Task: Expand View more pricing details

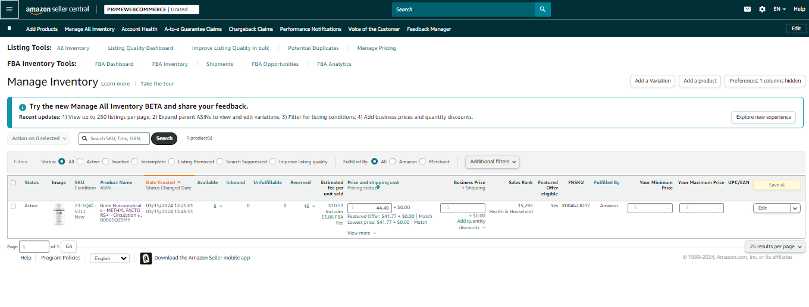Action: pos(362,233)
